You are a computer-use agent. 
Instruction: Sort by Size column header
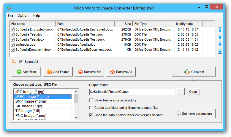[x=124, y=24]
